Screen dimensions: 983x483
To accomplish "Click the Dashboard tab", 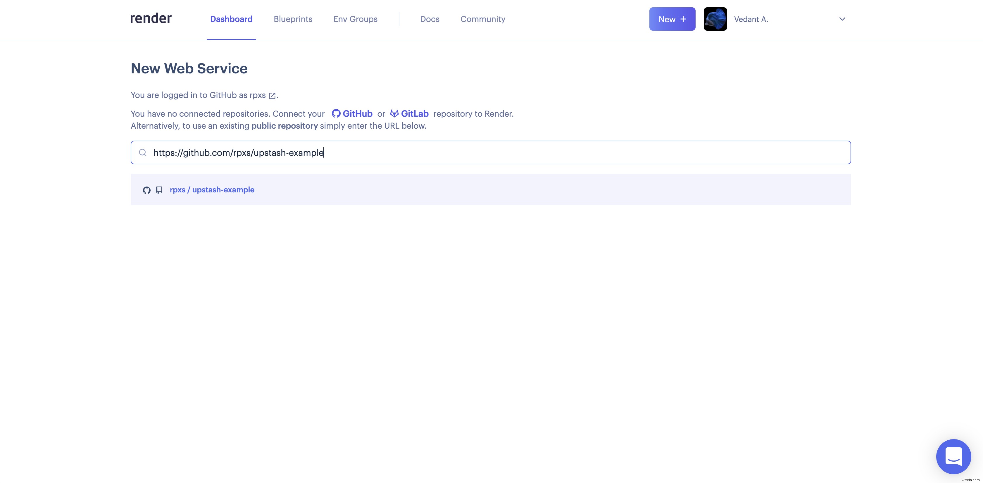I will point(231,19).
